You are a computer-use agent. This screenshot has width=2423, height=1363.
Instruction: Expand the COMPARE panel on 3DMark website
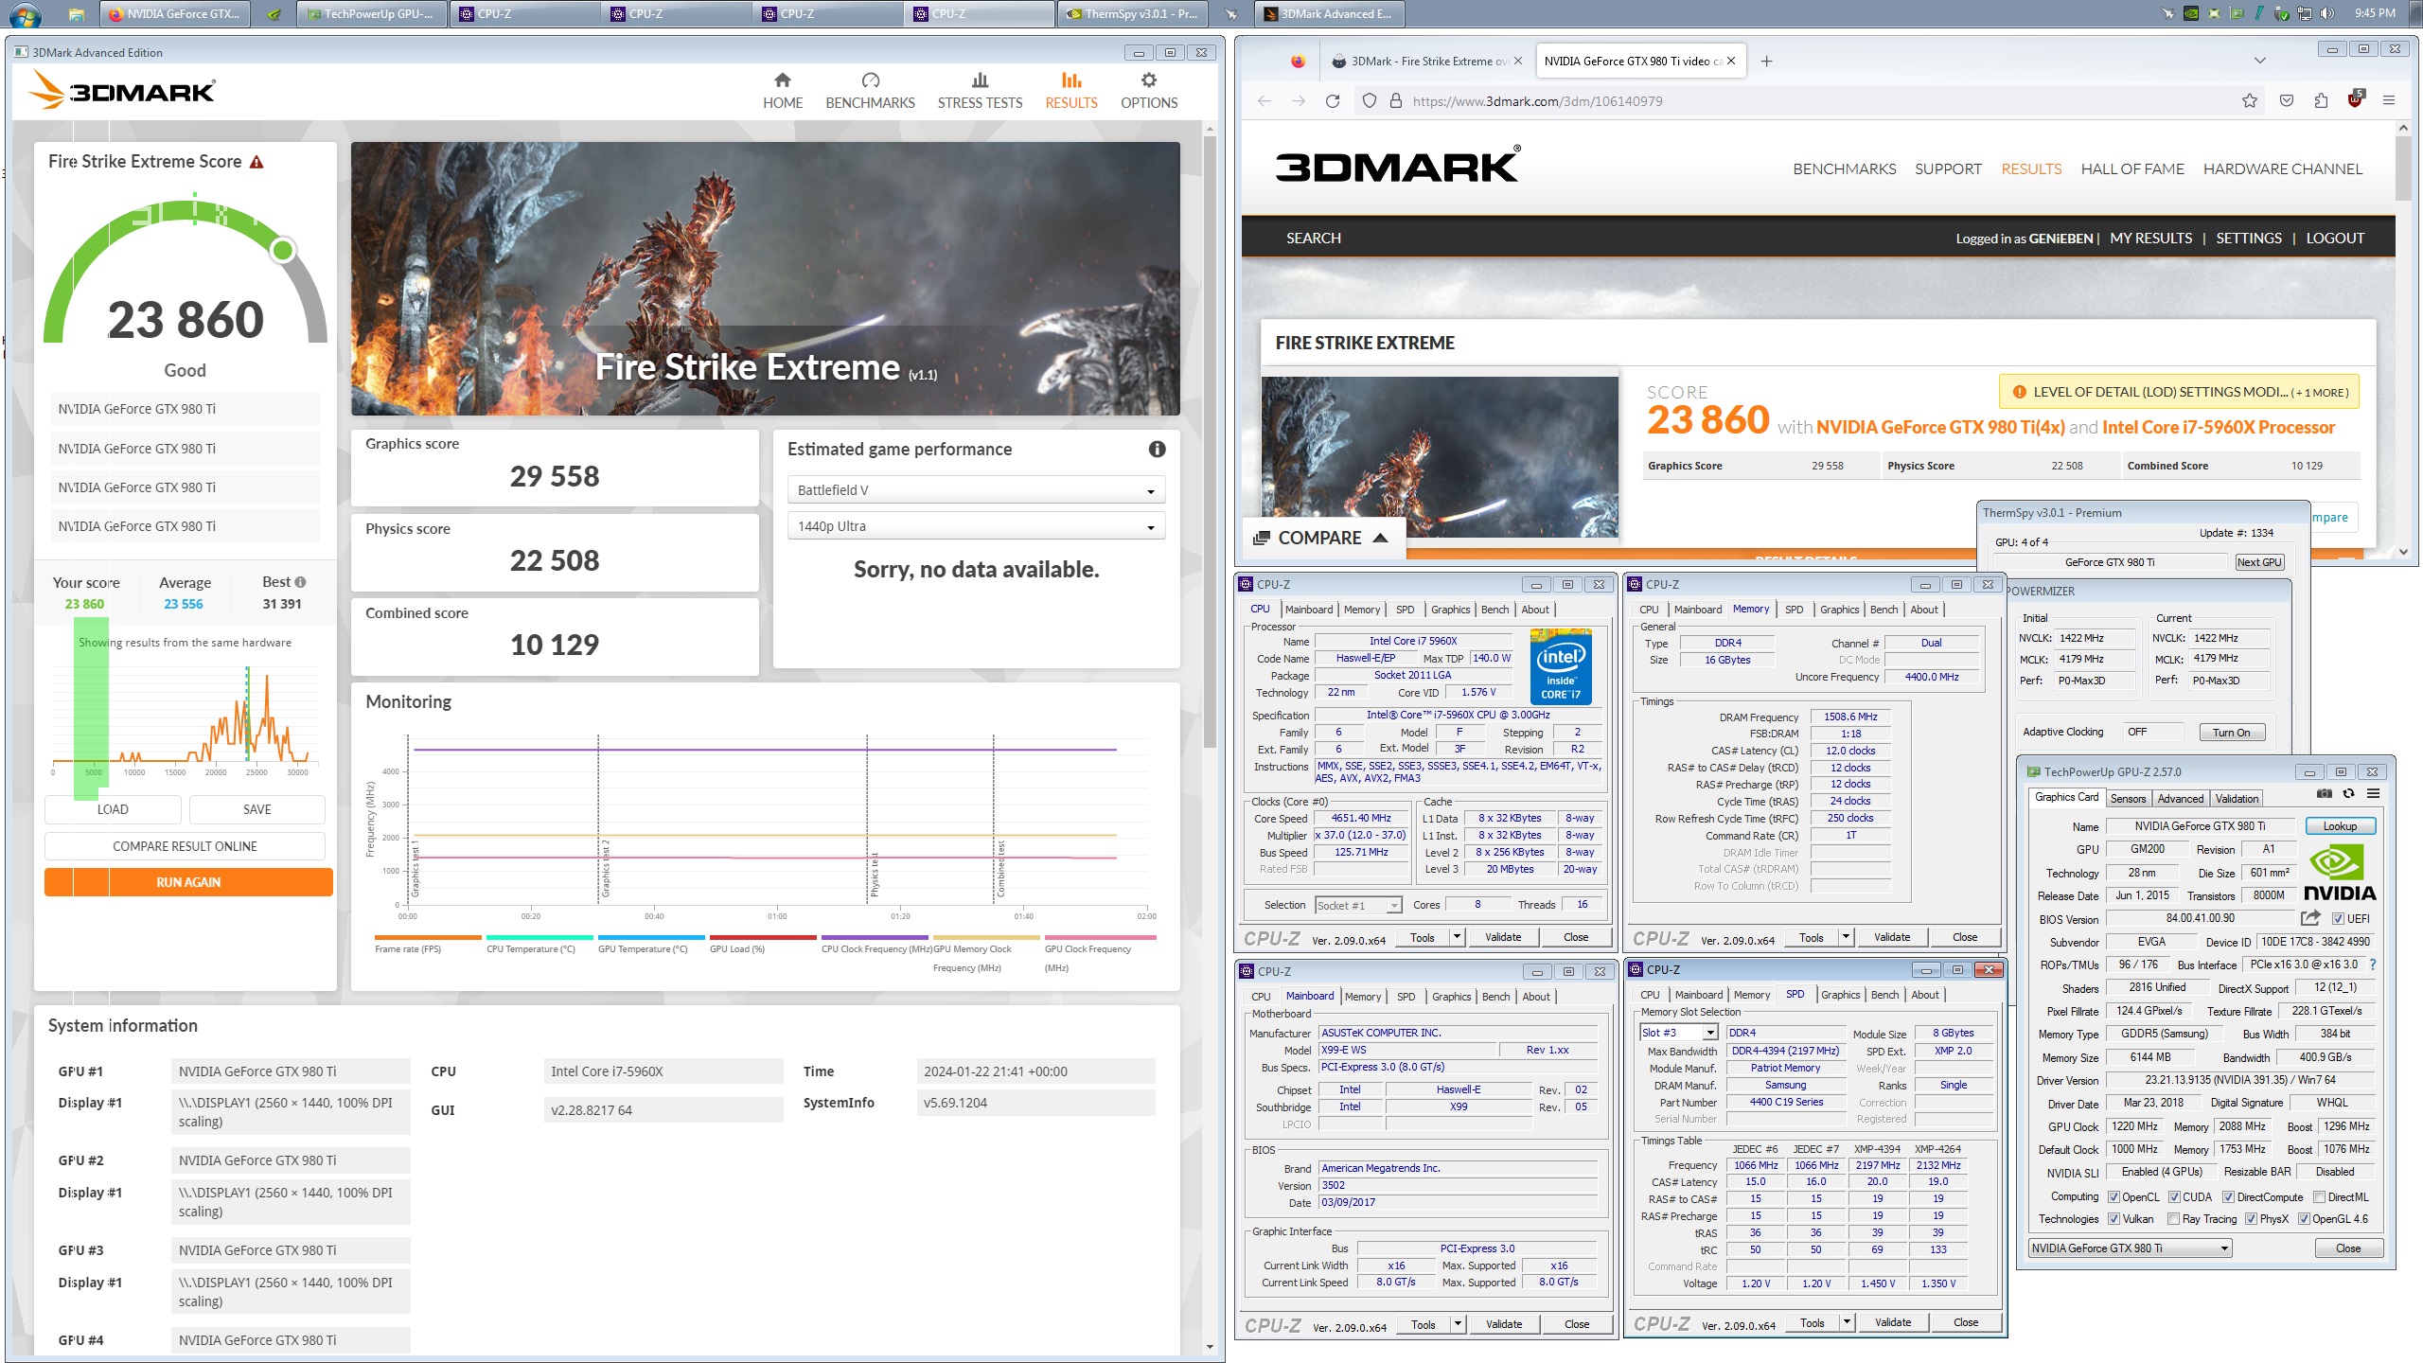pos(1321,539)
